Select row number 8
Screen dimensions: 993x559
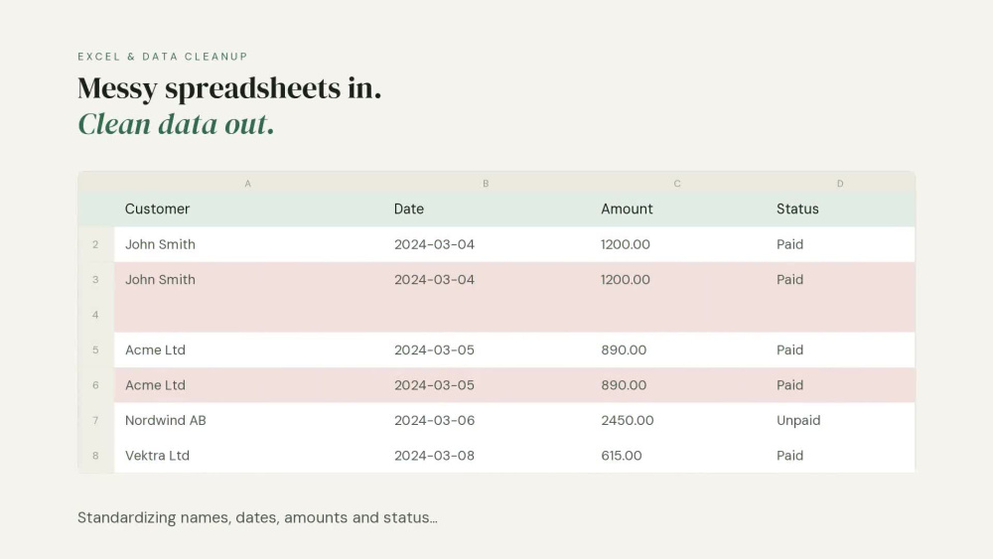pyautogui.click(x=95, y=455)
